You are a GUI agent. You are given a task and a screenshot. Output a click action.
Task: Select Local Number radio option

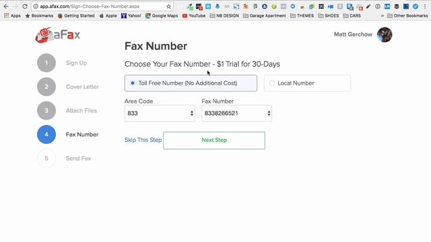pos(307,83)
